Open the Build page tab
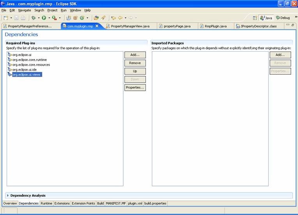The width and height of the screenshot is (298, 215). [101, 203]
